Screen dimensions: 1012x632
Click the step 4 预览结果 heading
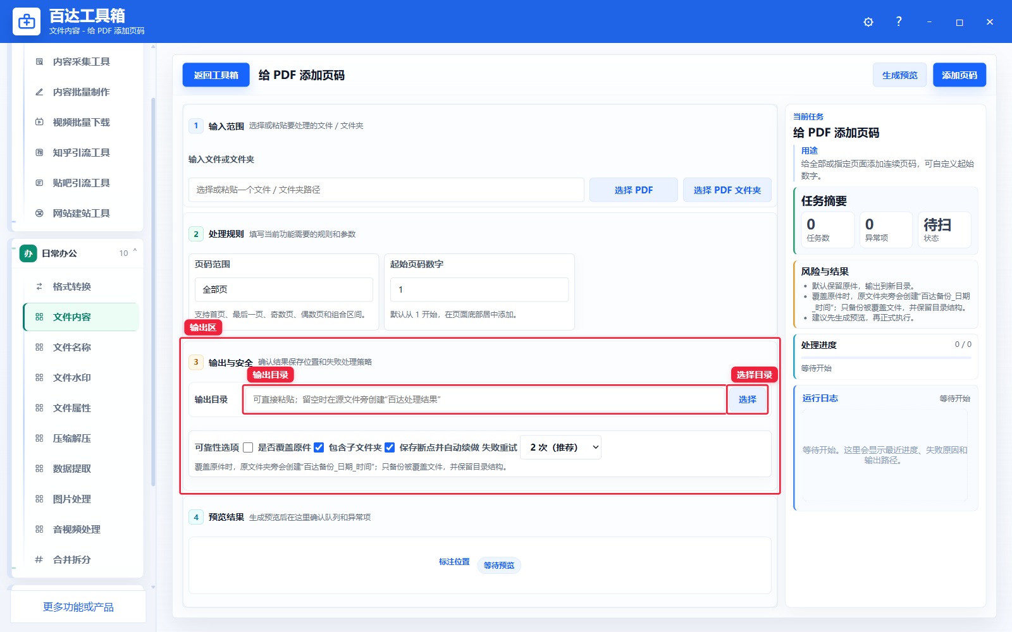(x=226, y=518)
